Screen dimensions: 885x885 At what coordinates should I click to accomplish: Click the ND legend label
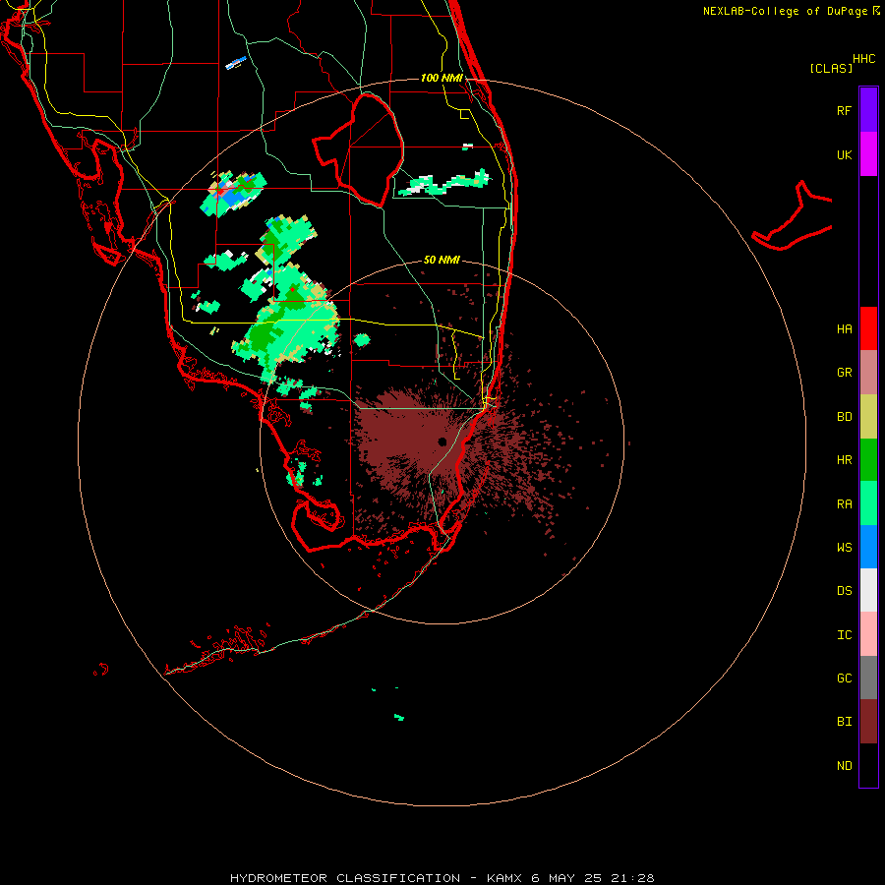point(844,765)
